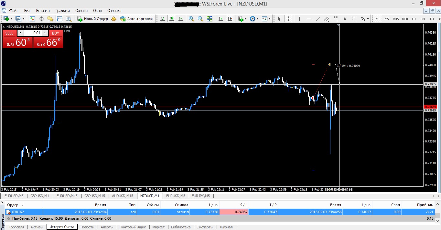Toggle Авто-торговля on or off
This screenshot has height=230, width=441.
137,19
